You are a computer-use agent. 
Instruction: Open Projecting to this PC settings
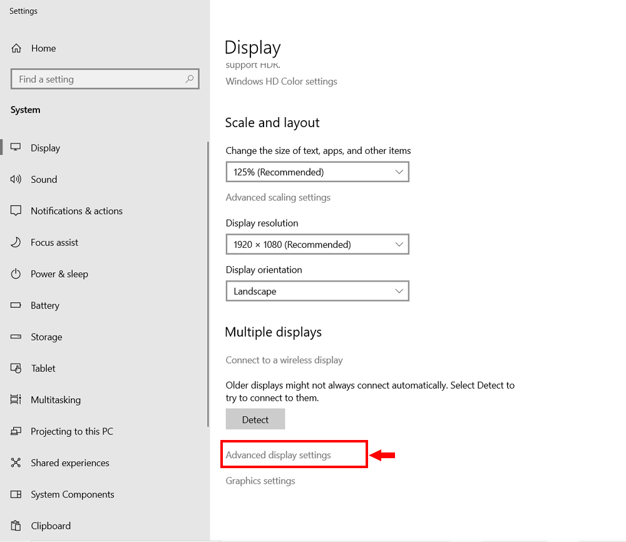[x=72, y=432]
